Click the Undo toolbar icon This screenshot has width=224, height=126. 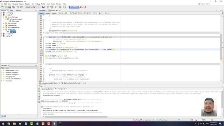tap(18, 7)
